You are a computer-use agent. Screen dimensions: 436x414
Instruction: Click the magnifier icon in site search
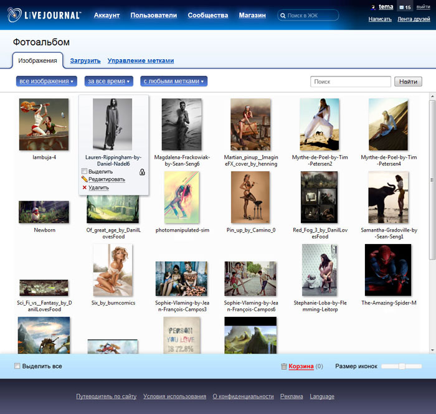pyautogui.click(x=283, y=16)
